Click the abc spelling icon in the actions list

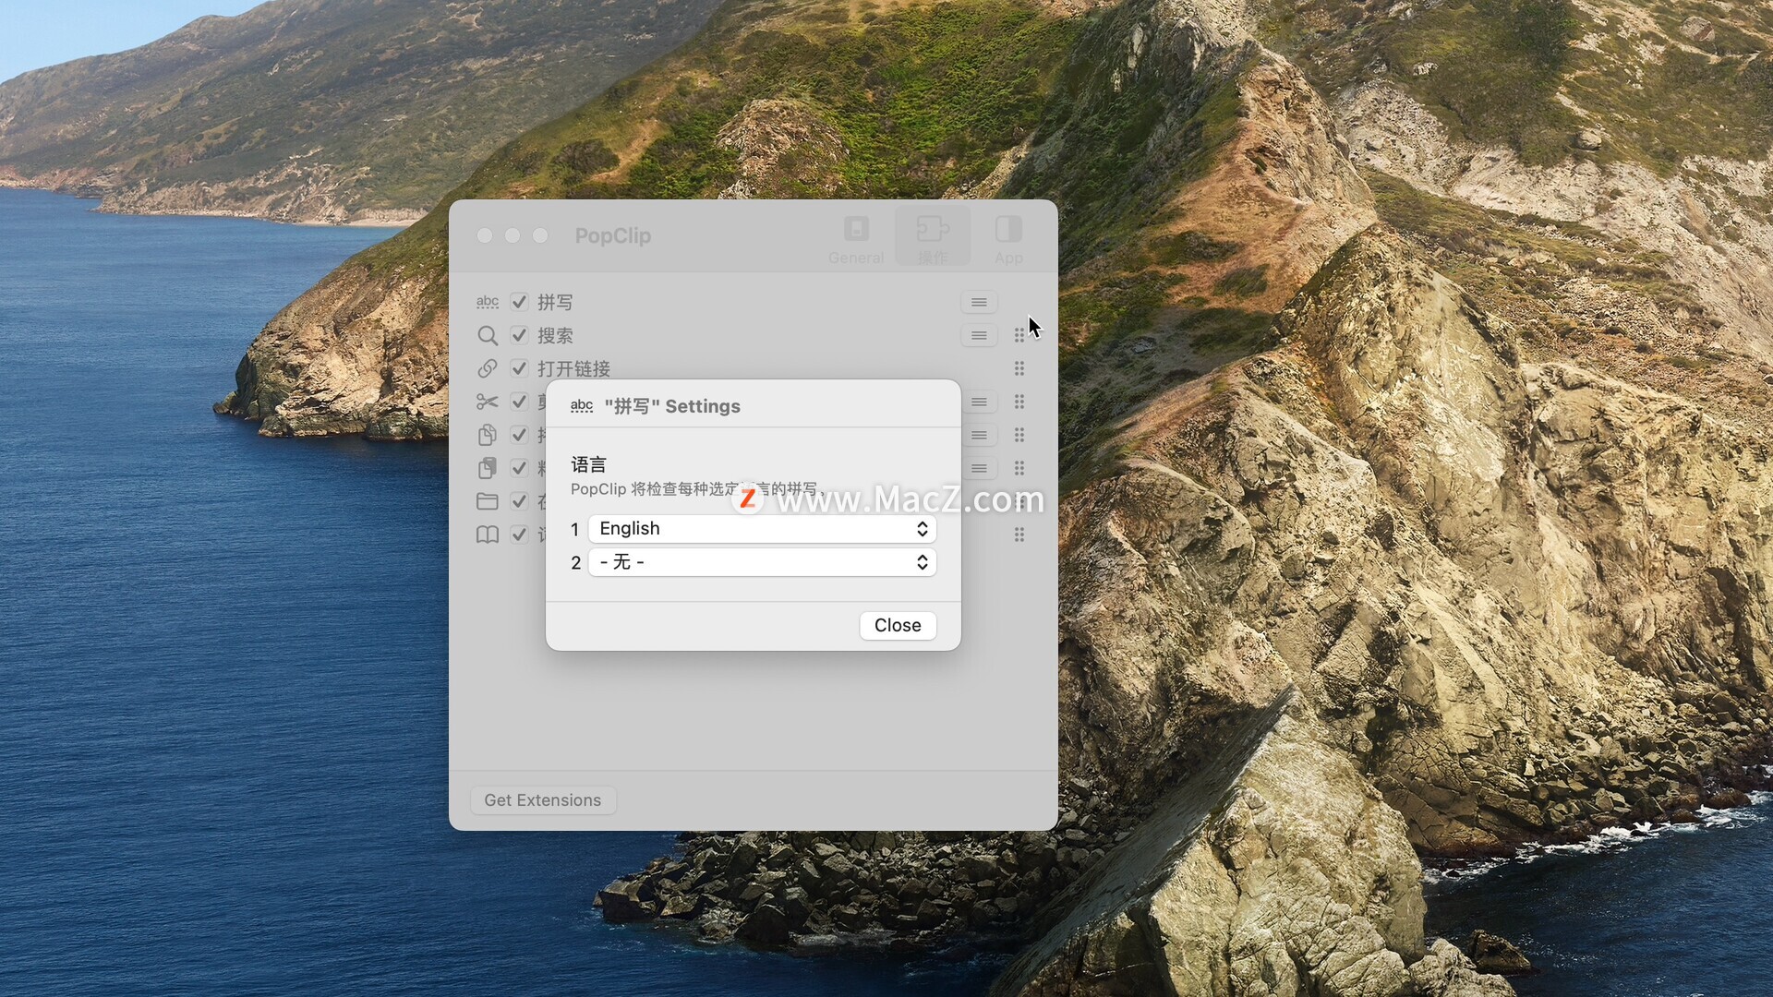pos(488,302)
